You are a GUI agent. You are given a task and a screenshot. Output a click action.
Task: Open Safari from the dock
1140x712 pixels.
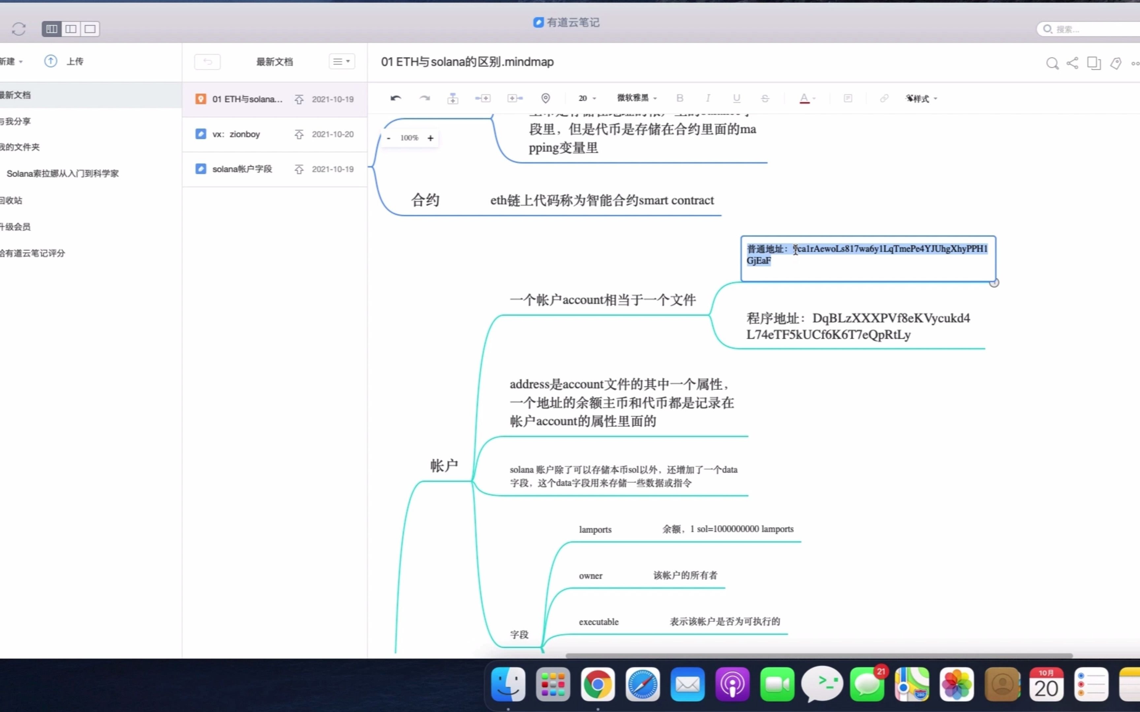(x=643, y=684)
